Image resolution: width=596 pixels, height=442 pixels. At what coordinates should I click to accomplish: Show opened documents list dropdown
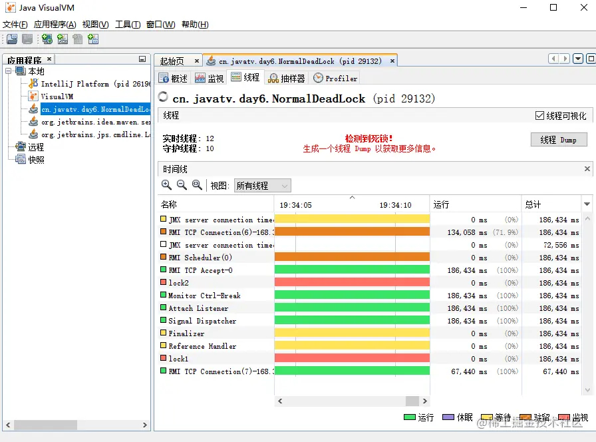point(578,59)
